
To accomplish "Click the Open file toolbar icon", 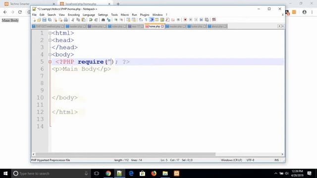I will coord(39,20).
